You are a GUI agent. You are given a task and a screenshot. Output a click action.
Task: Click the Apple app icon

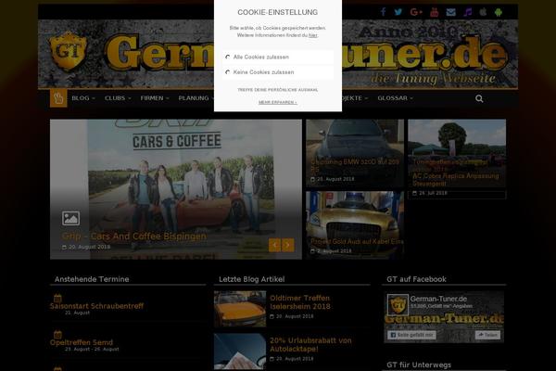click(483, 12)
